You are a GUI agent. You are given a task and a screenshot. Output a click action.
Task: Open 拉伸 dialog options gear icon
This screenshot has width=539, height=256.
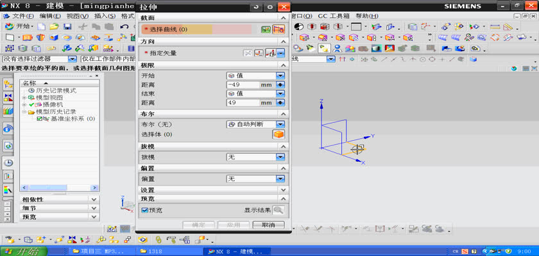[x=270, y=7]
